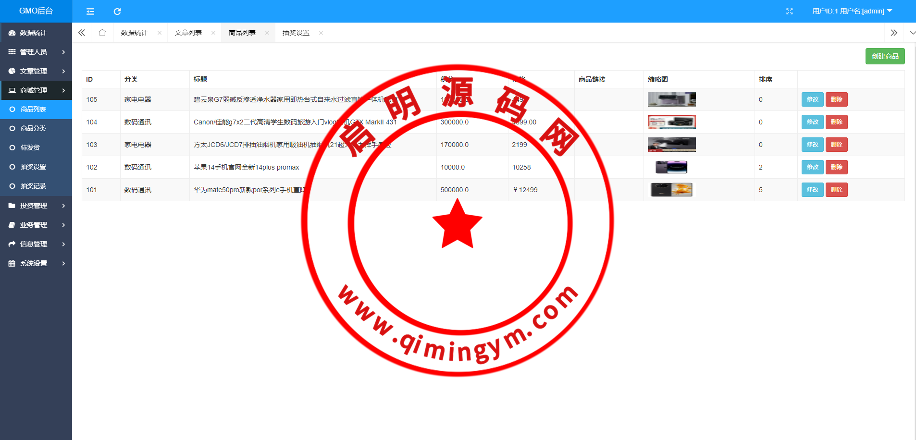Expand the 投资管理 sidebar menu
916x440 pixels.
(x=36, y=206)
